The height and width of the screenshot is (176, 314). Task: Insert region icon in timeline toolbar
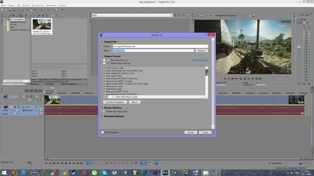click(136, 163)
